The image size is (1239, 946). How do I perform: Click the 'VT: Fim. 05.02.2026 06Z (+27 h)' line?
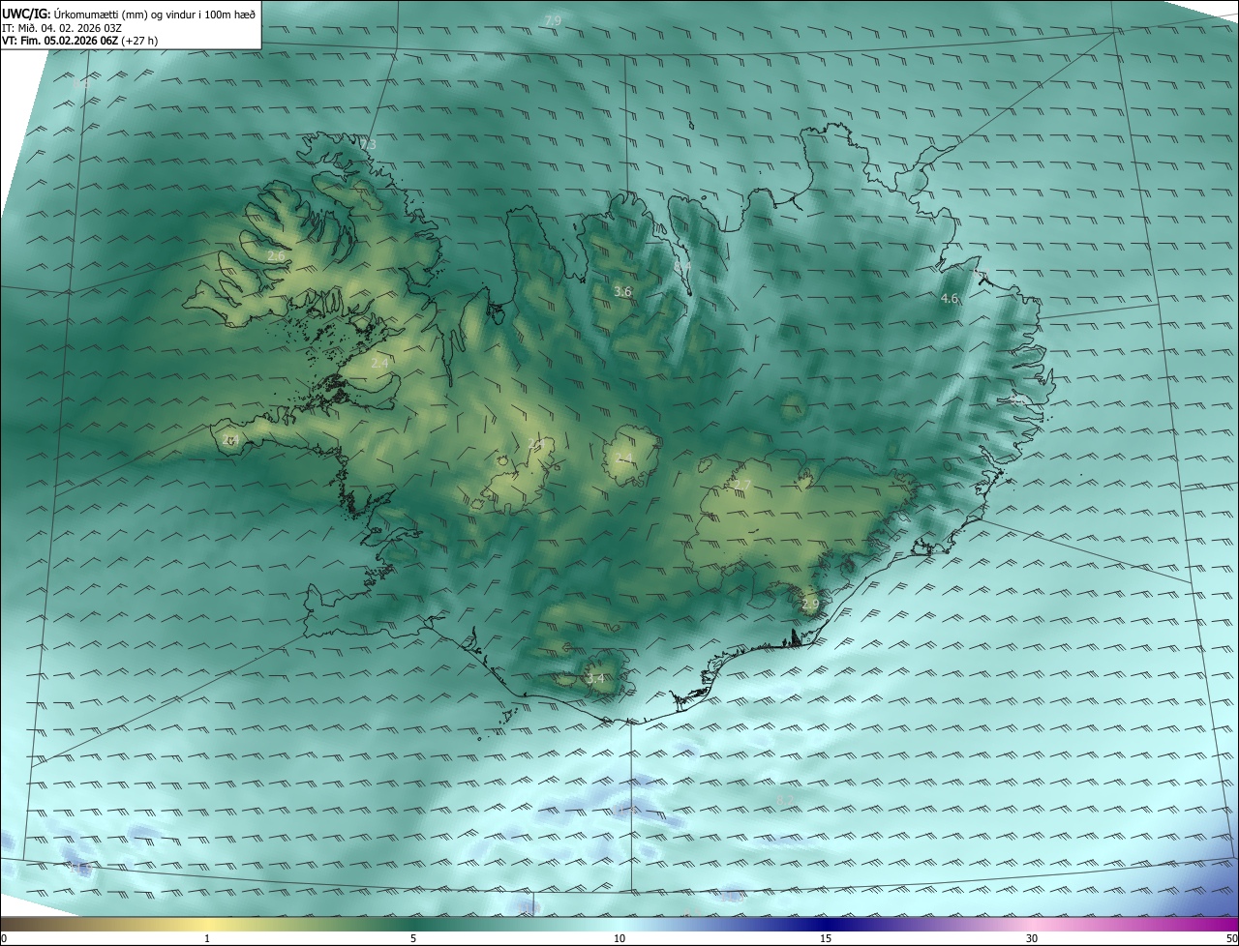[79, 41]
